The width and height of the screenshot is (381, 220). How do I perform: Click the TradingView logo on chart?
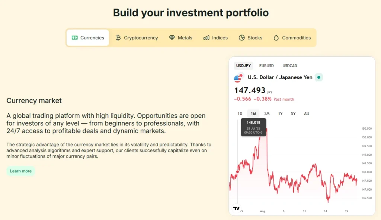pyautogui.click(x=236, y=208)
